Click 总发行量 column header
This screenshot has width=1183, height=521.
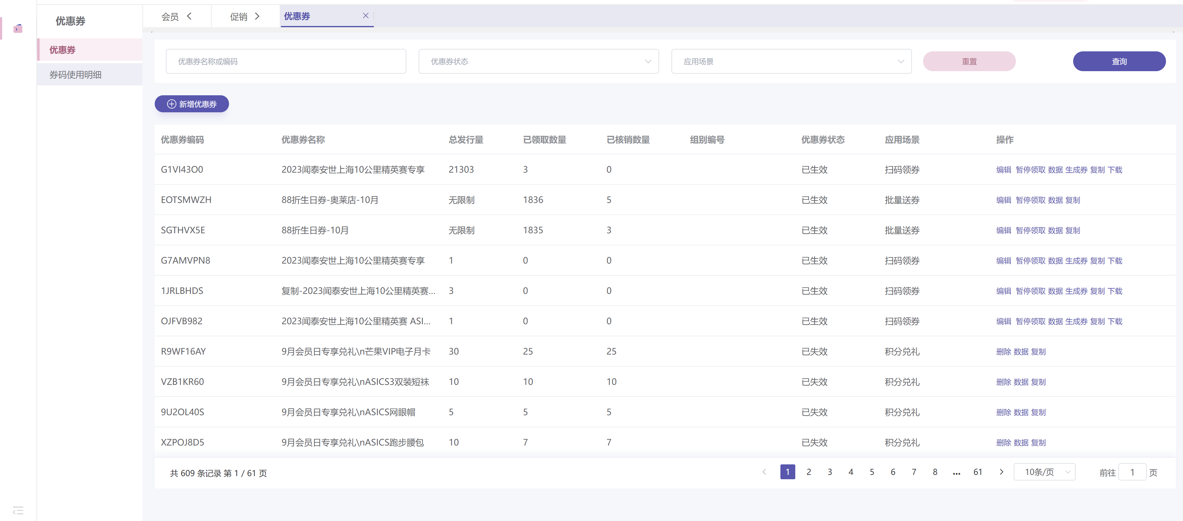[466, 140]
